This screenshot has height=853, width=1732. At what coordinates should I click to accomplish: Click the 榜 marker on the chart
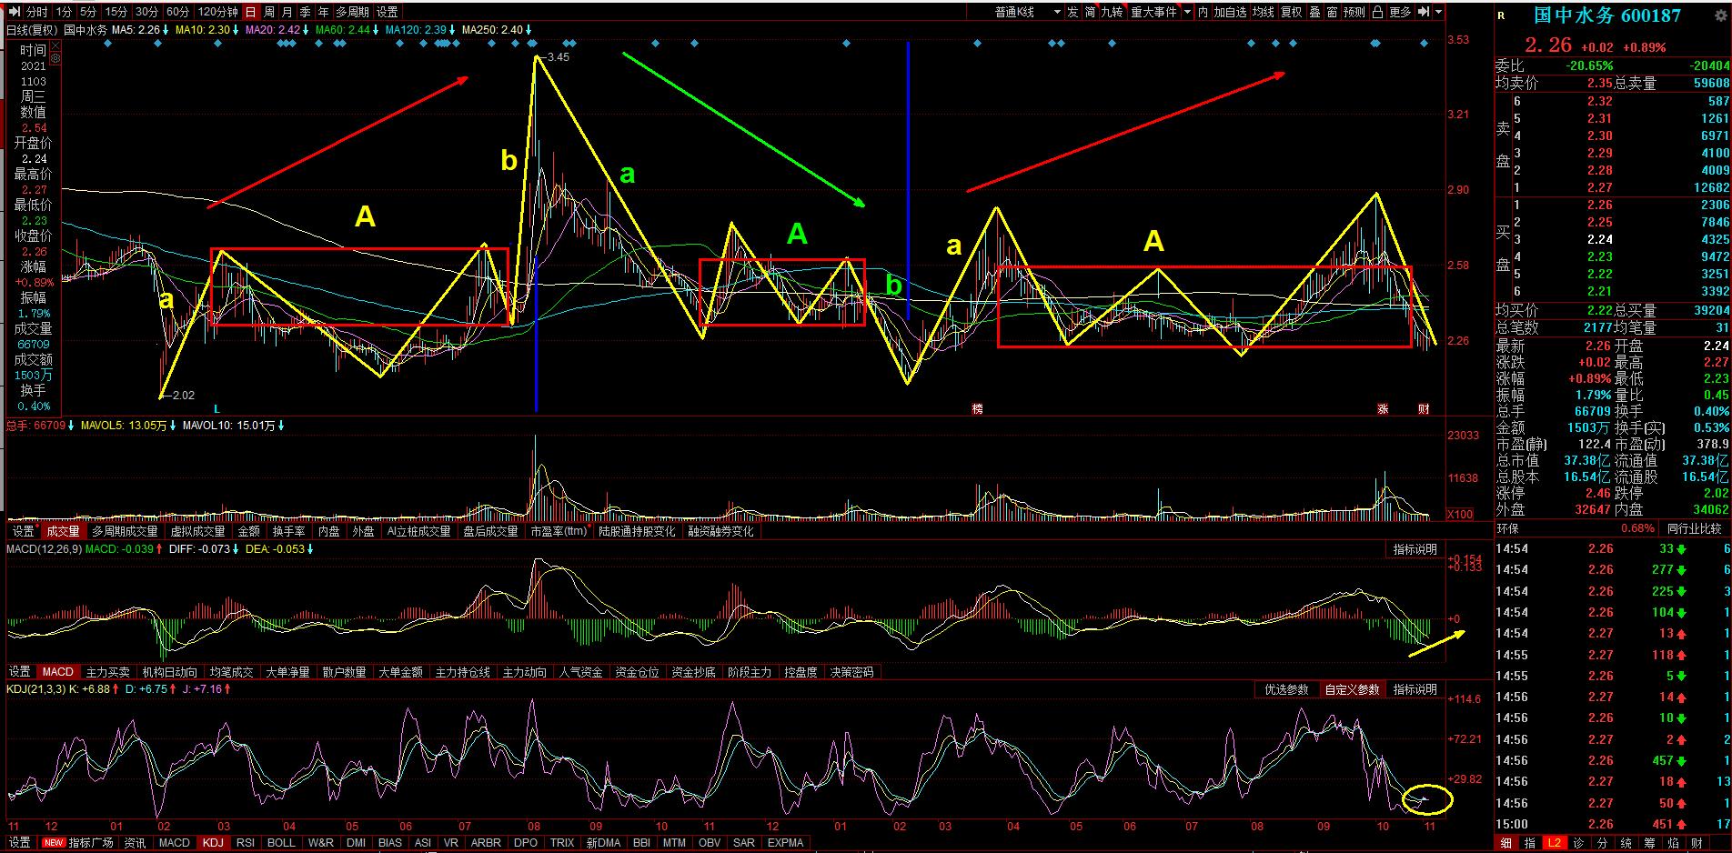978,409
